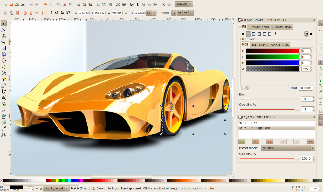Image resolution: width=323 pixels, height=192 pixels.
Task: Select the Ellipse and circle tool
Action: point(4,60)
